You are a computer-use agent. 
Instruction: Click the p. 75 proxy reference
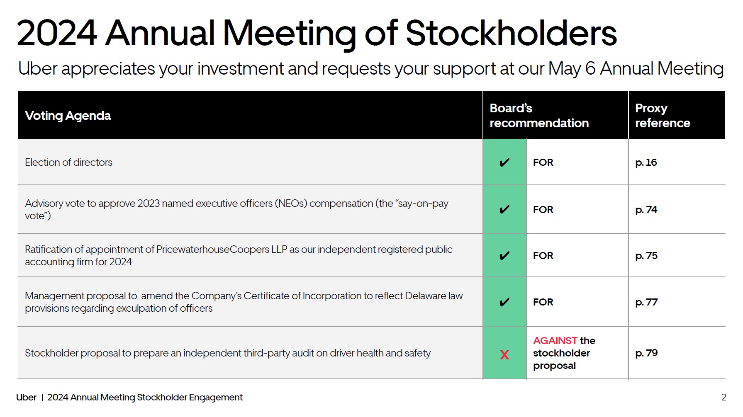click(646, 256)
